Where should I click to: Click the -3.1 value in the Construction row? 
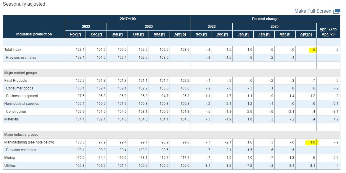(x=335, y=112)
